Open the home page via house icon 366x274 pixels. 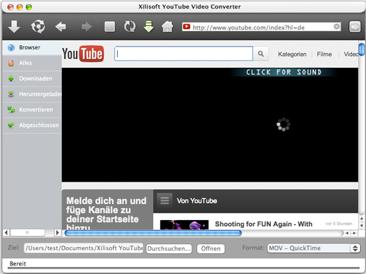click(x=167, y=27)
